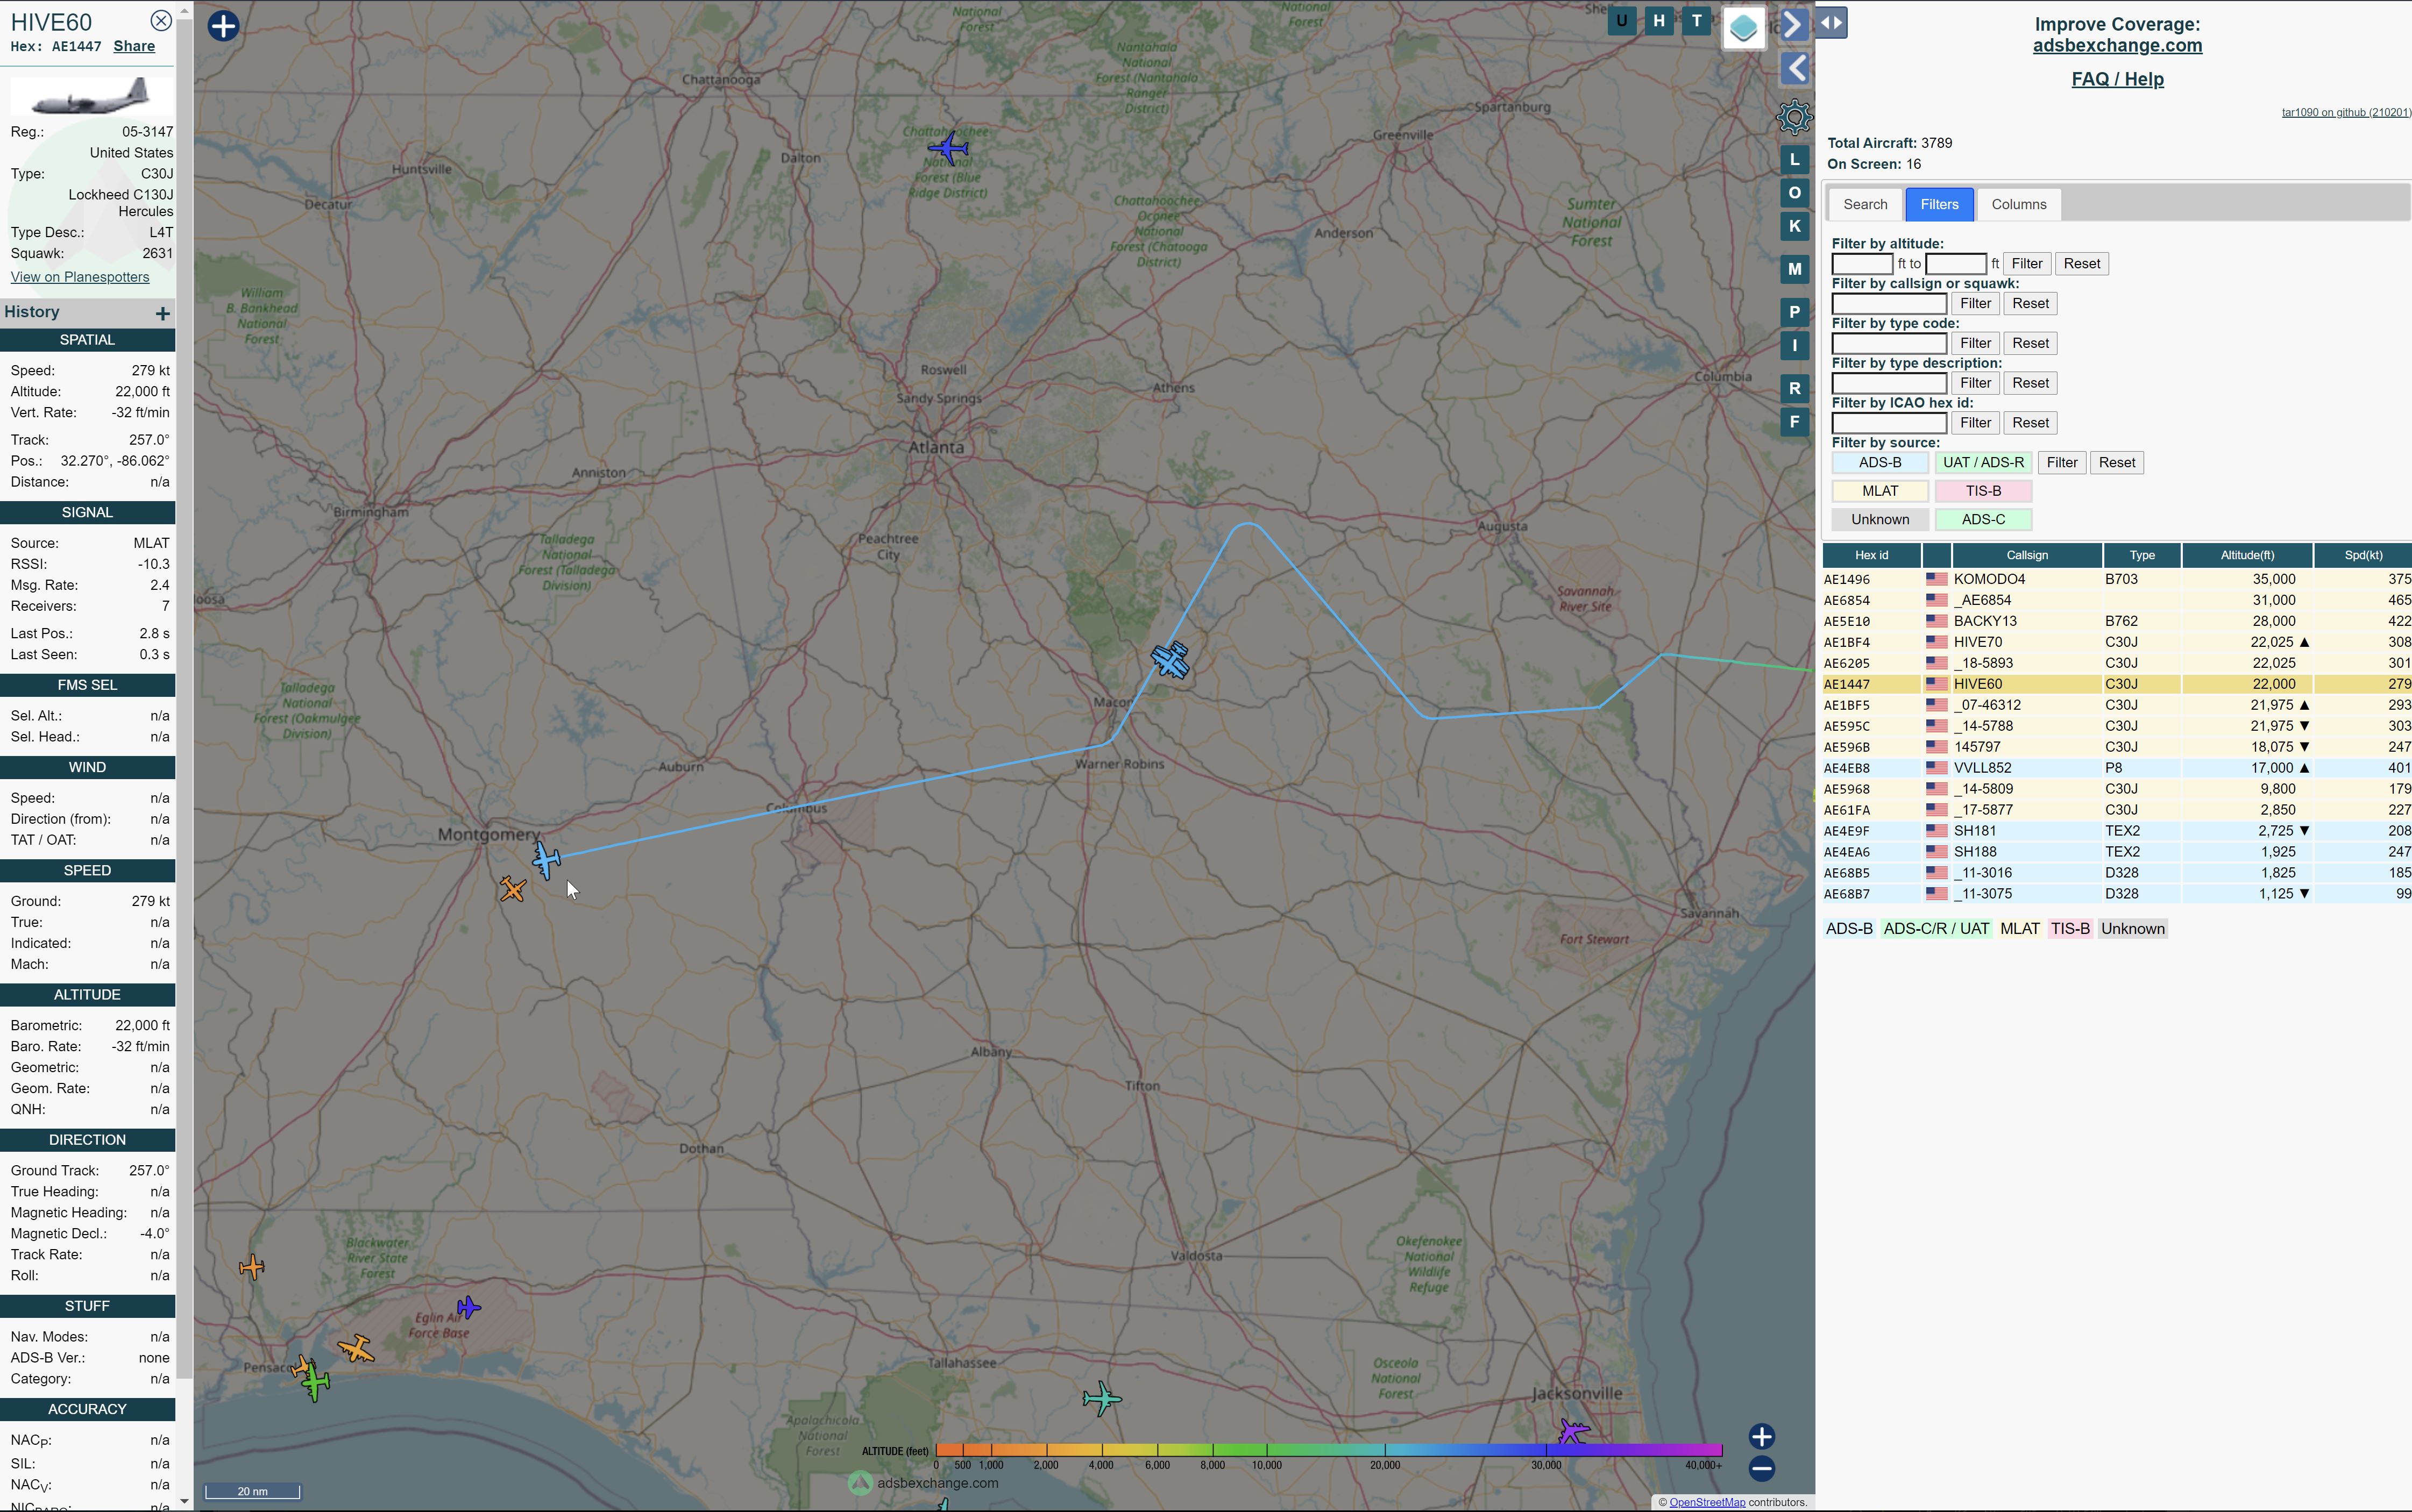Image resolution: width=2412 pixels, height=1512 pixels.
Task: Sort table by Type column
Action: [x=2141, y=556]
